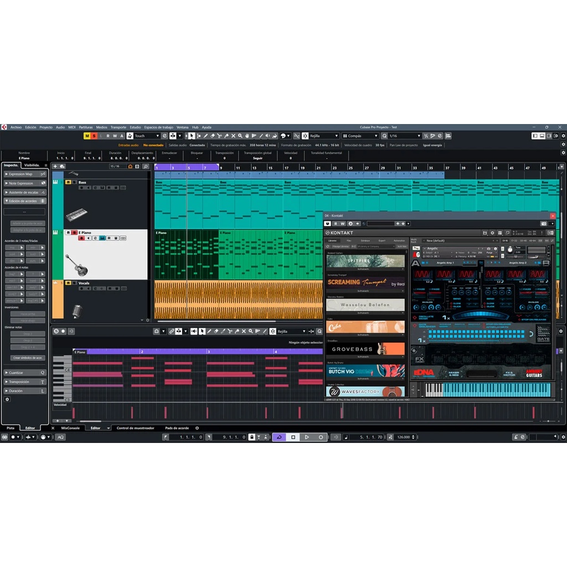Click the AQ audio quantize icon in transport

[61, 437]
